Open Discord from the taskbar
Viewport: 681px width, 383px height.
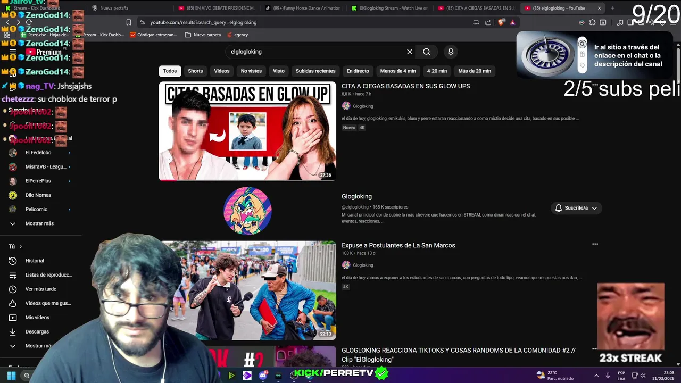click(x=263, y=376)
